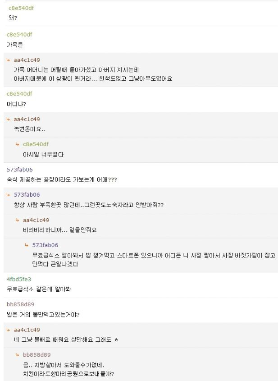The width and height of the screenshot is (278, 381).
Task: Click reply arrow beside the "가족 어머니는" comment
Action: 8,60
